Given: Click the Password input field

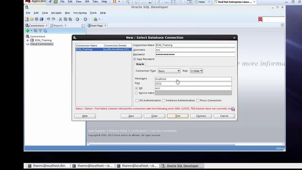Looking at the screenshot, I should pyautogui.click(x=195, y=54).
